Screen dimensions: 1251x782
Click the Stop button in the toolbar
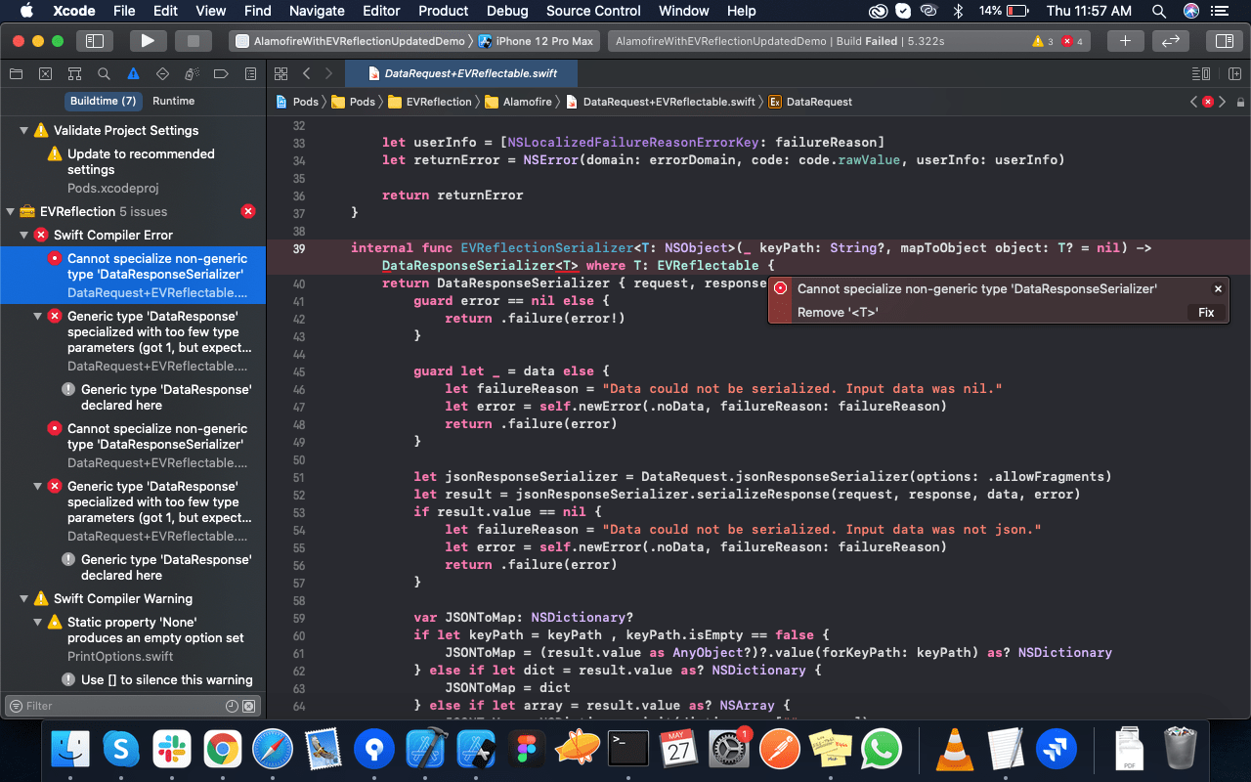[x=193, y=41]
